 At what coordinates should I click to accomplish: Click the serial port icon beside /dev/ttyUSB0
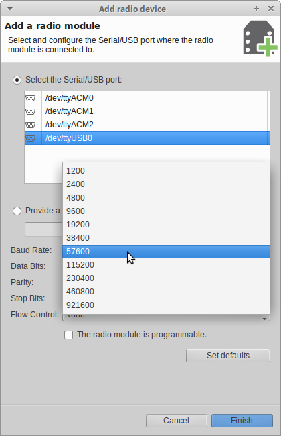click(x=31, y=138)
